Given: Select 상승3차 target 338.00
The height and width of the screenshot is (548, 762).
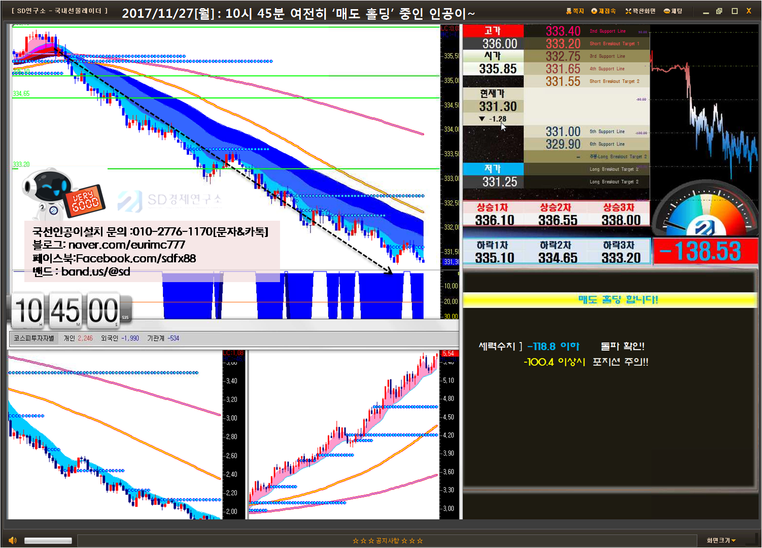Looking at the screenshot, I should tap(620, 214).
